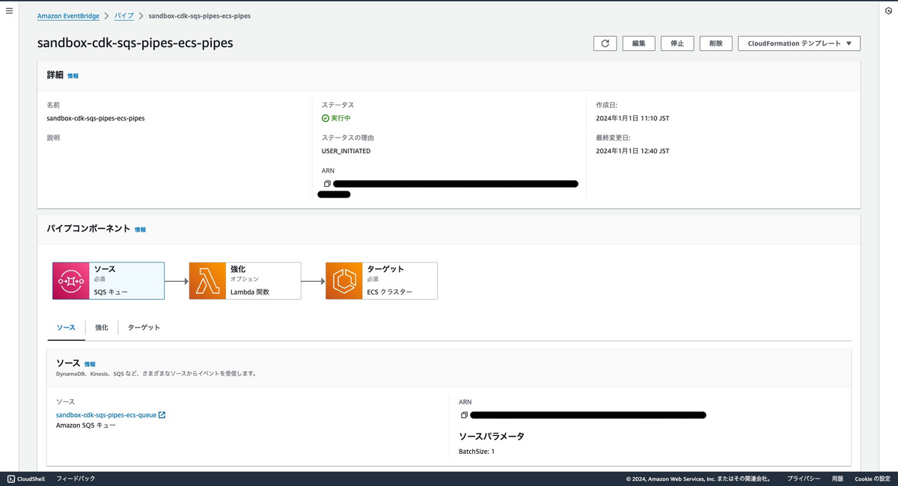Click the 実行中 status check icon
898x486 pixels.
click(326, 118)
